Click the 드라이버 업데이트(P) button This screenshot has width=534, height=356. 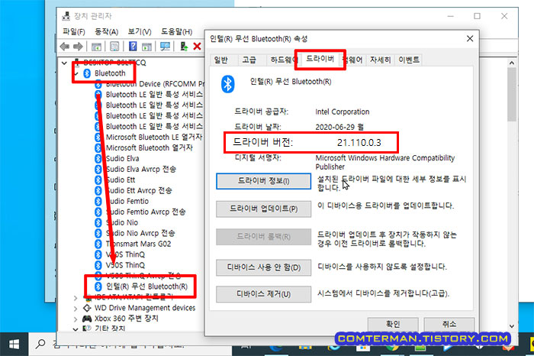(263, 209)
